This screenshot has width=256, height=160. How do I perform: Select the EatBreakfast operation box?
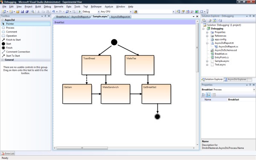click(x=156, y=94)
